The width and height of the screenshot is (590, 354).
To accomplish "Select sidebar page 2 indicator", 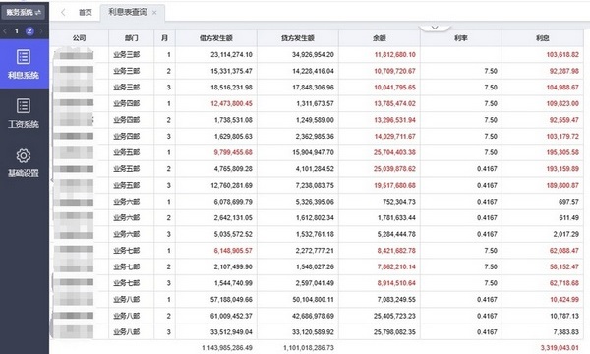I will [29, 31].
